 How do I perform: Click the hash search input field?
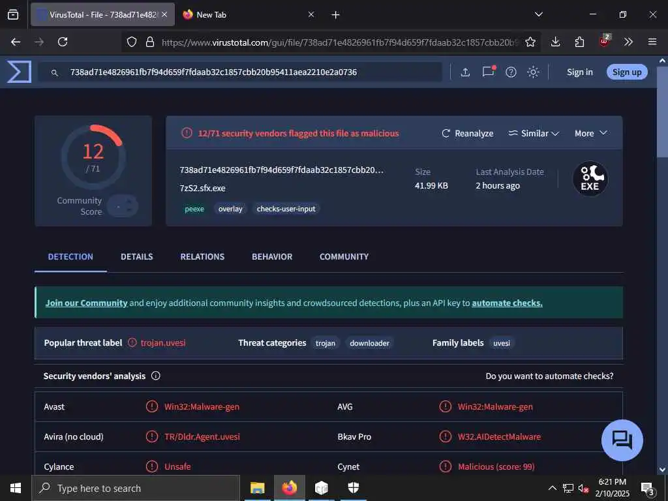[240, 72]
